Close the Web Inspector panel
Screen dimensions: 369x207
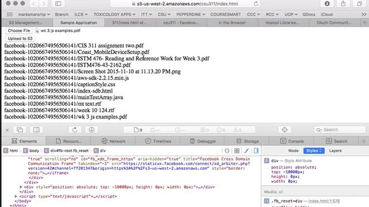[x=7, y=130]
